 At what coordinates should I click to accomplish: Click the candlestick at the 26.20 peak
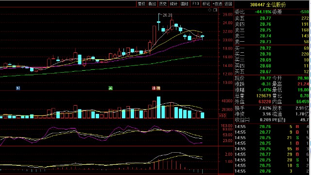[159, 22]
